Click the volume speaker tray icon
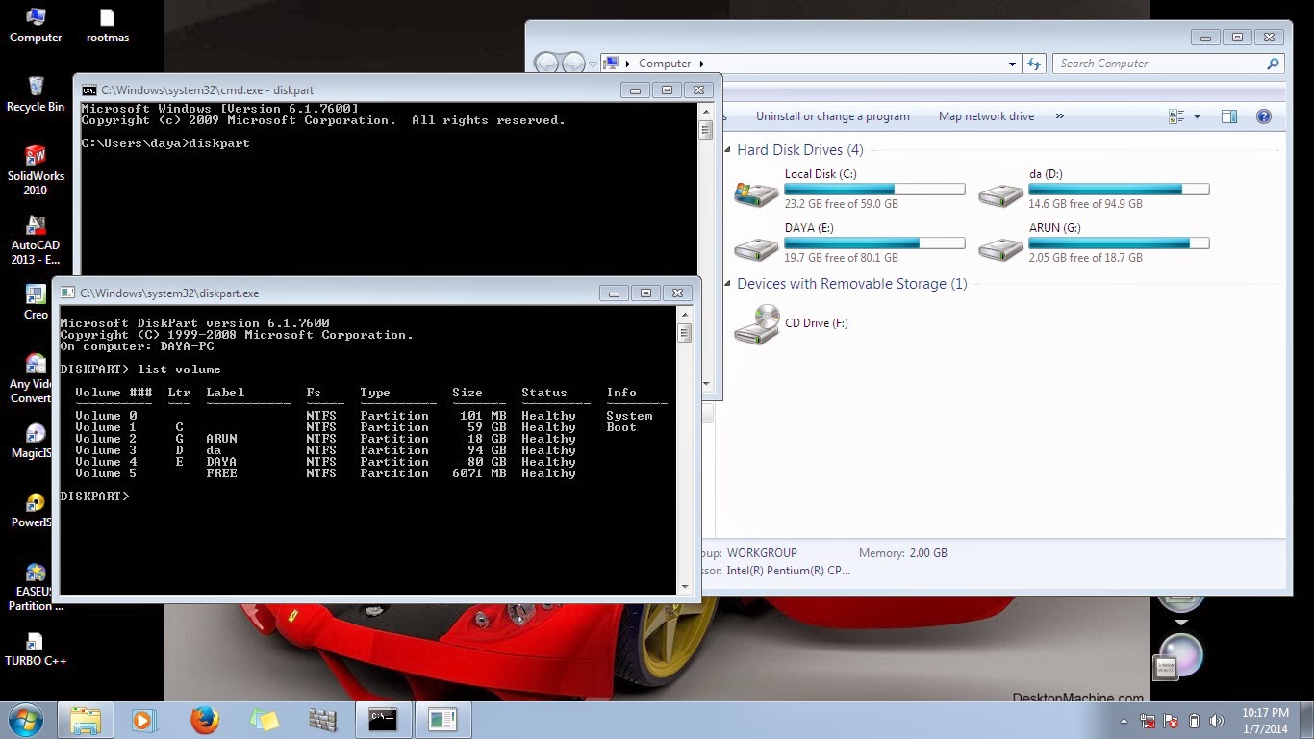The width and height of the screenshot is (1314, 739). [x=1217, y=721]
